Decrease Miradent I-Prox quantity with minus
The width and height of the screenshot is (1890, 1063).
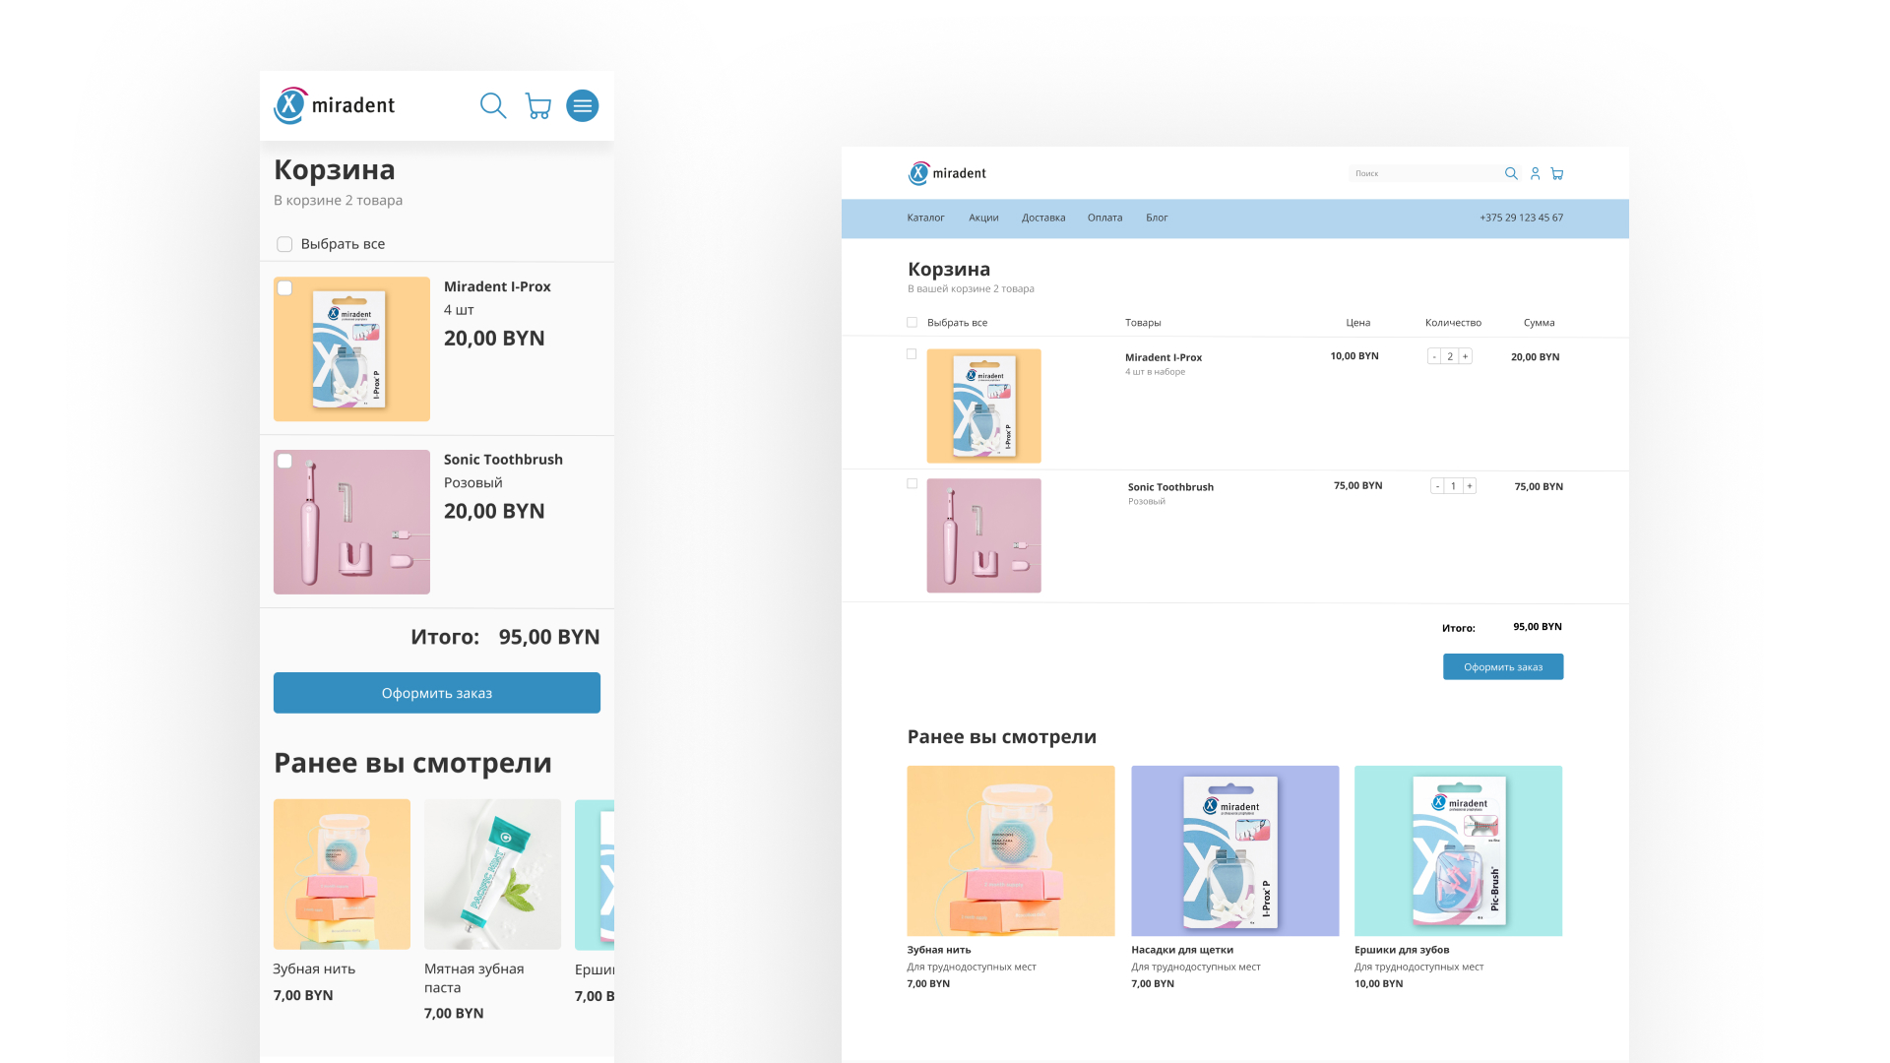coord(1434,356)
